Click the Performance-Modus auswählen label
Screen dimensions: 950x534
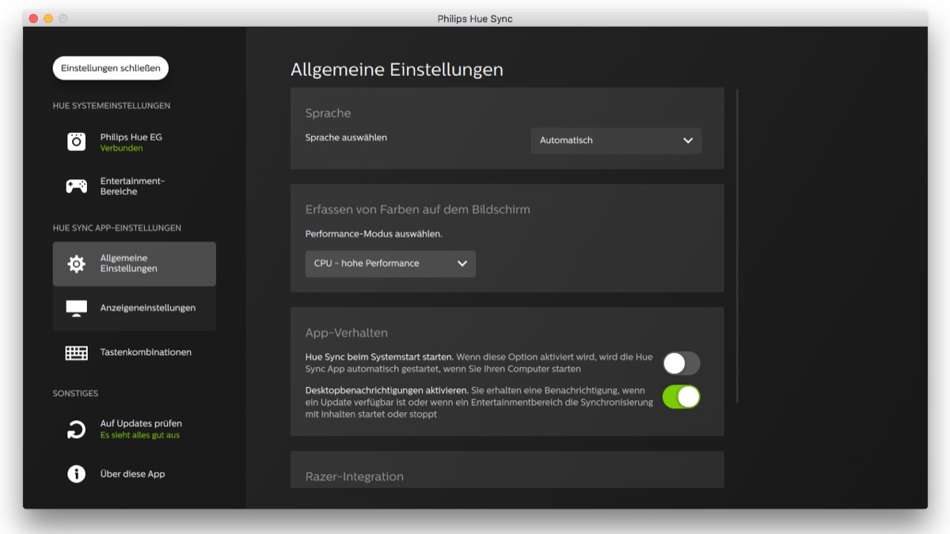[374, 234]
